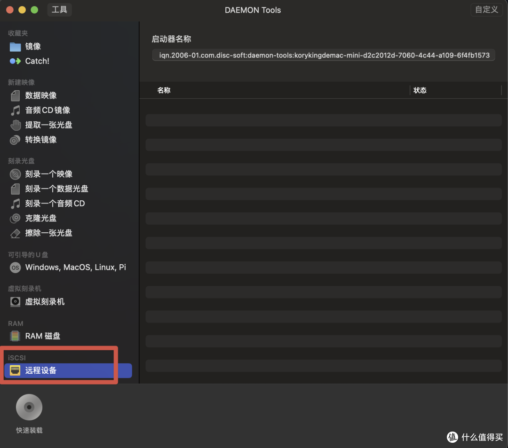Viewport: 508px width, 448px height.
Task: Click the RAM 磁盘 chip icon
Action: pos(15,336)
